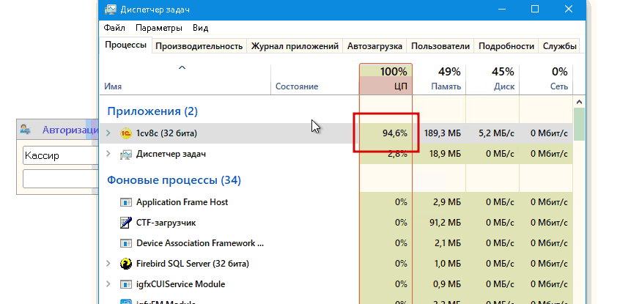620x304 pixels.
Task: Switch to the Журнал приложений tab
Action: (x=295, y=46)
